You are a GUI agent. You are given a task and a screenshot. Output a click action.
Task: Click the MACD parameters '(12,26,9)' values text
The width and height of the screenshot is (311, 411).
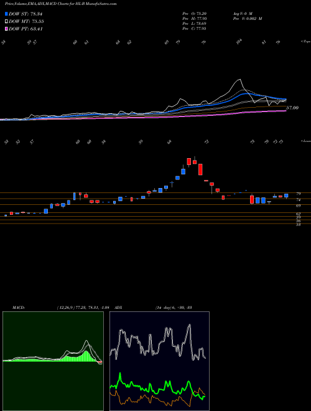point(83,308)
